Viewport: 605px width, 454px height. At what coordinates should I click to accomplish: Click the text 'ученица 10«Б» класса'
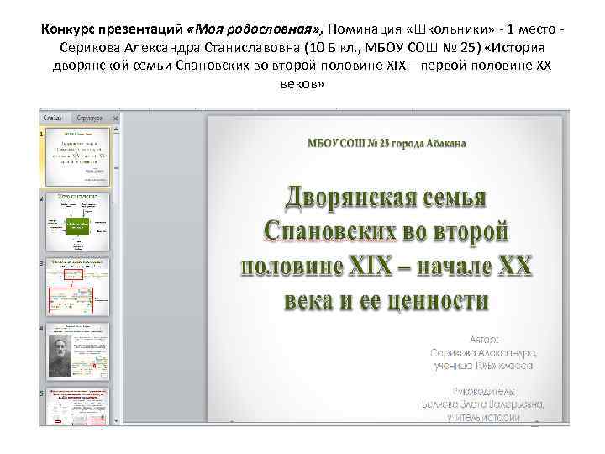pyautogui.click(x=483, y=366)
